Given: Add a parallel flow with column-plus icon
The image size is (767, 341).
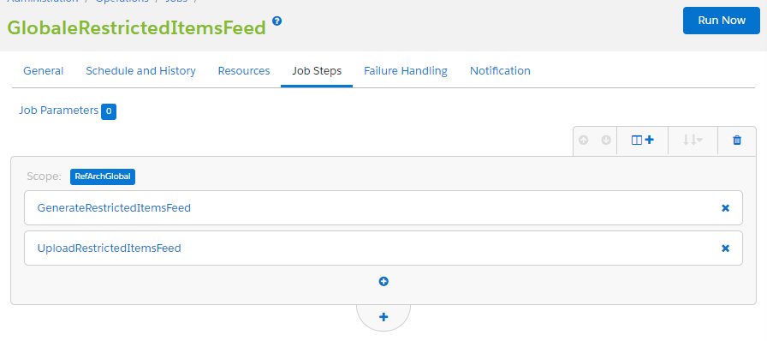Looking at the screenshot, I should (x=642, y=141).
